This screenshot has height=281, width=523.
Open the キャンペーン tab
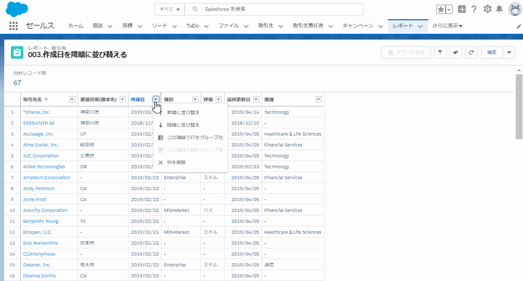click(358, 25)
